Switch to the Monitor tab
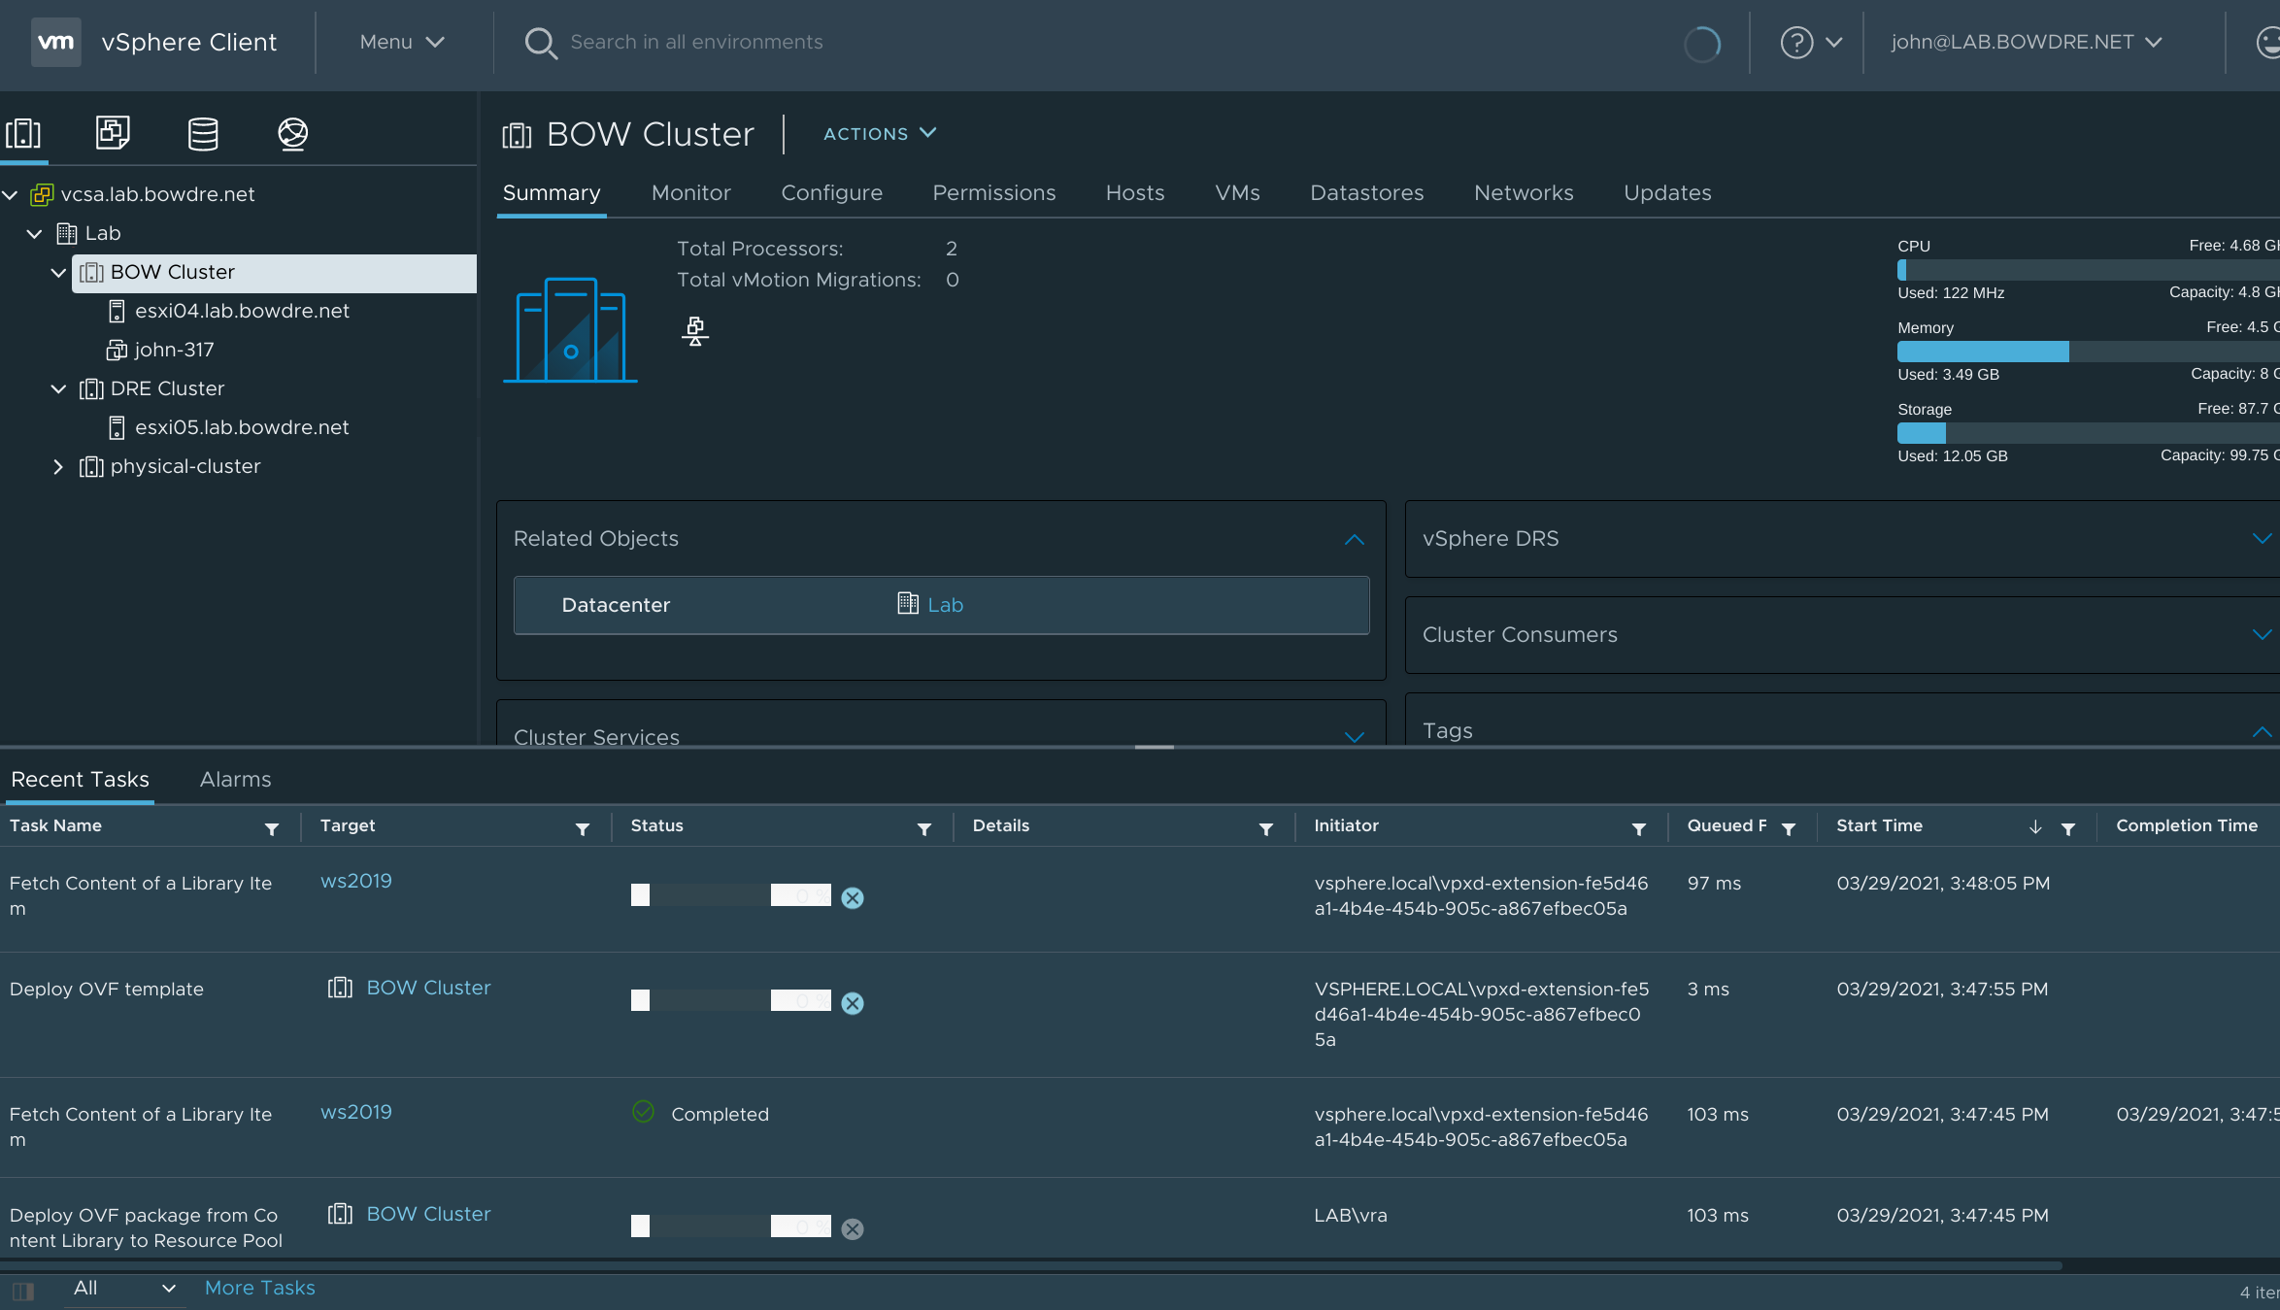2280x1310 pixels. point(690,193)
